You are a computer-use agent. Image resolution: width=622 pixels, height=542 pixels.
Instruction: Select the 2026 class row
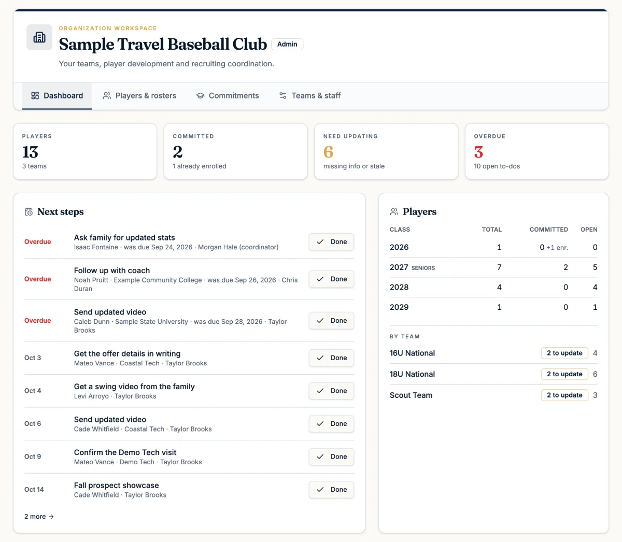coord(493,248)
